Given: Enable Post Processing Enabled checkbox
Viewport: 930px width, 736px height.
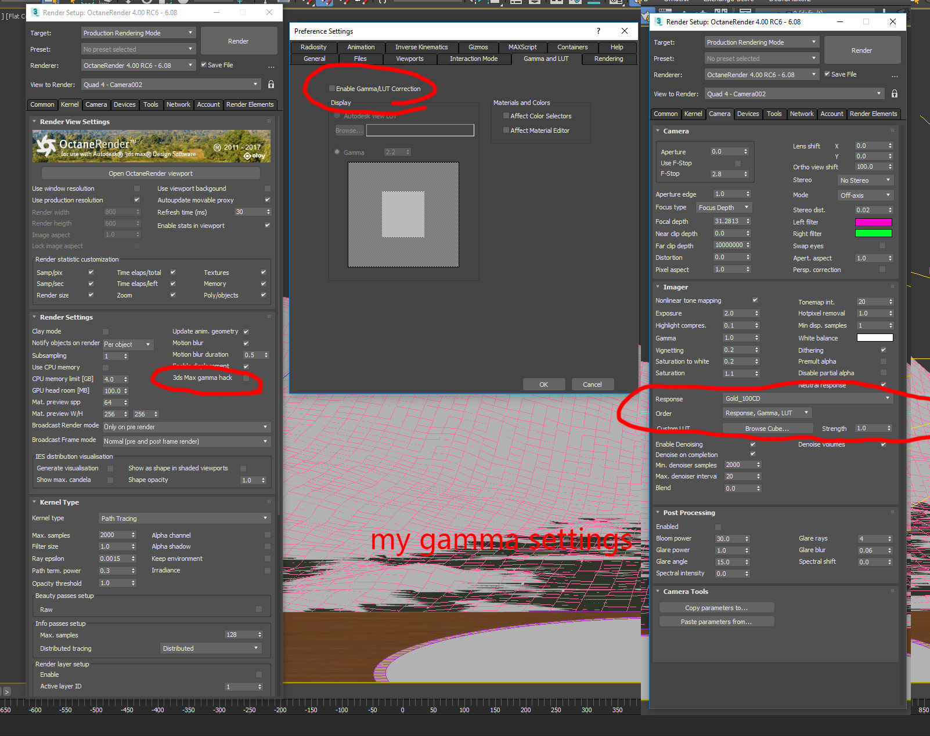Looking at the screenshot, I should (718, 527).
